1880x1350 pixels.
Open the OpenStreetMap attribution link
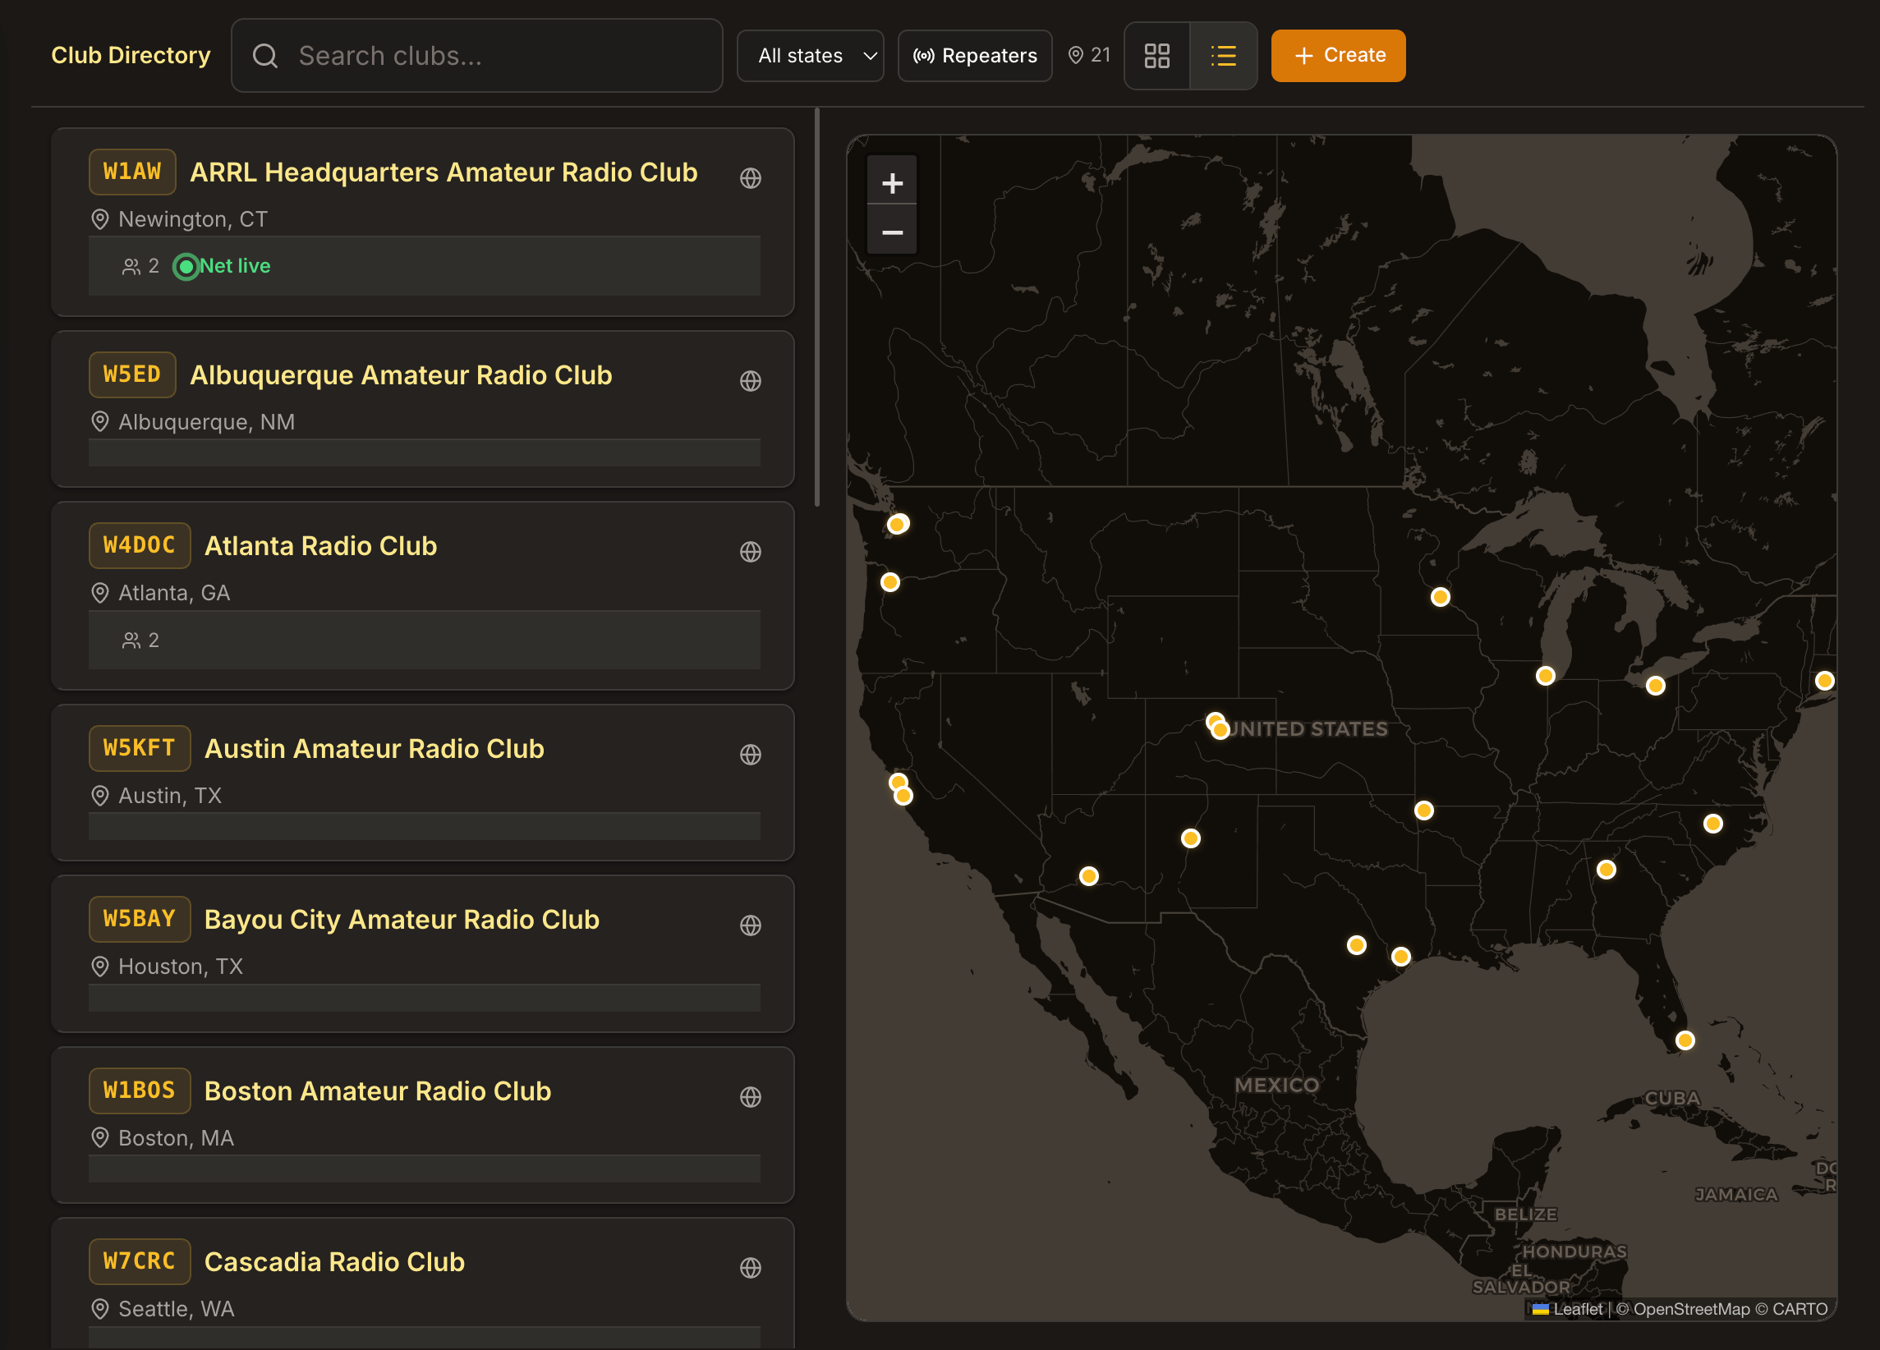[x=1691, y=1309]
